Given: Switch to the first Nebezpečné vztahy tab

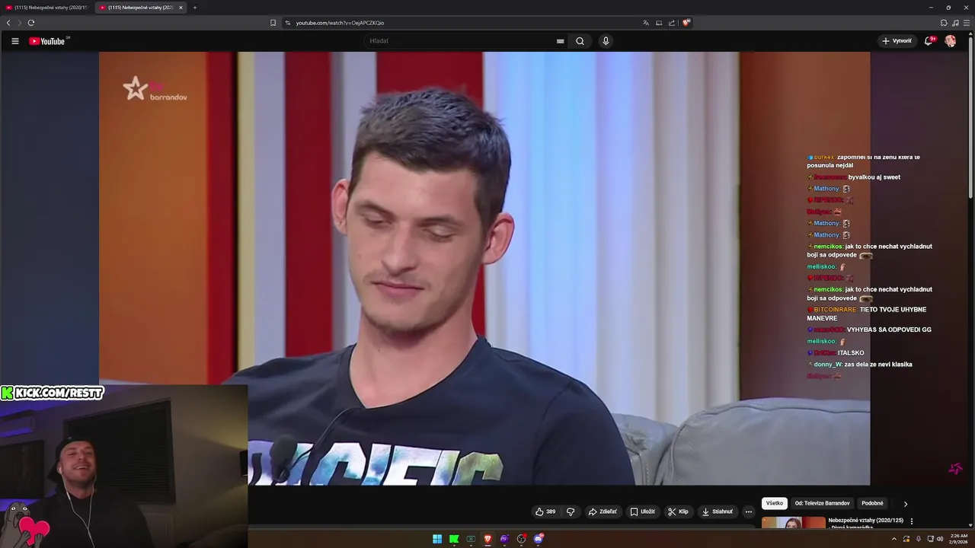Looking at the screenshot, I should pyautogui.click(x=47, y=8).
